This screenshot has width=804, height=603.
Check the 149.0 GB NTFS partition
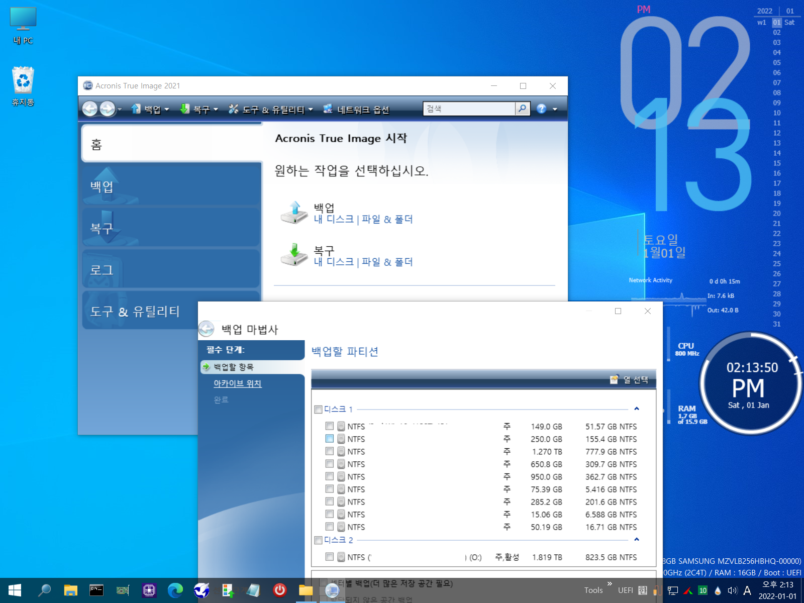[x=329, y=426]
